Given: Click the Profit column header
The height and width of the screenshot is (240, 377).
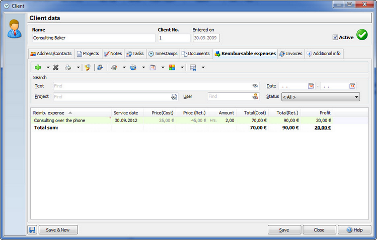Looking at the screenshot, I should pyautogui.click(x=317, y=112).
